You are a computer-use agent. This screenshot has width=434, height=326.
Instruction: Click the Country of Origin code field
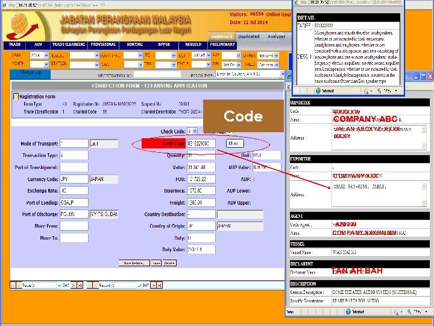pyautogui.click(x=201, y=226)
